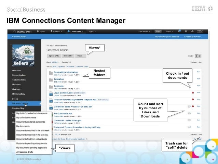Image resolution: width=218 pixels, height=164 pixels.
Task: Click the Greenwell Sales Process file icon
Action: click(x=51, y=108)
